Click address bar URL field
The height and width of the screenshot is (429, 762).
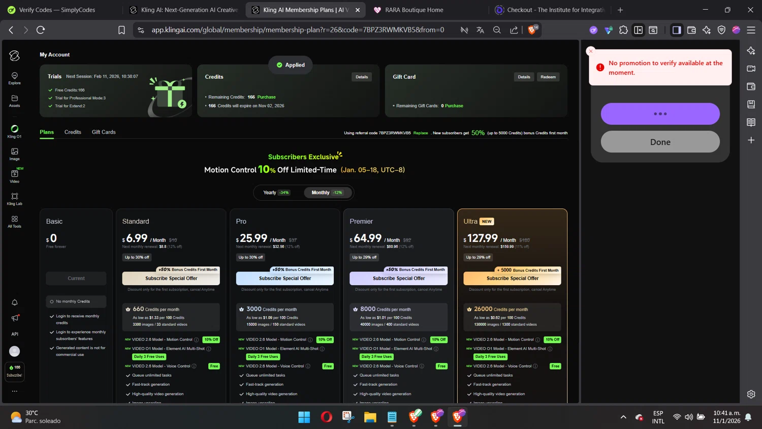tap(298, 30)
